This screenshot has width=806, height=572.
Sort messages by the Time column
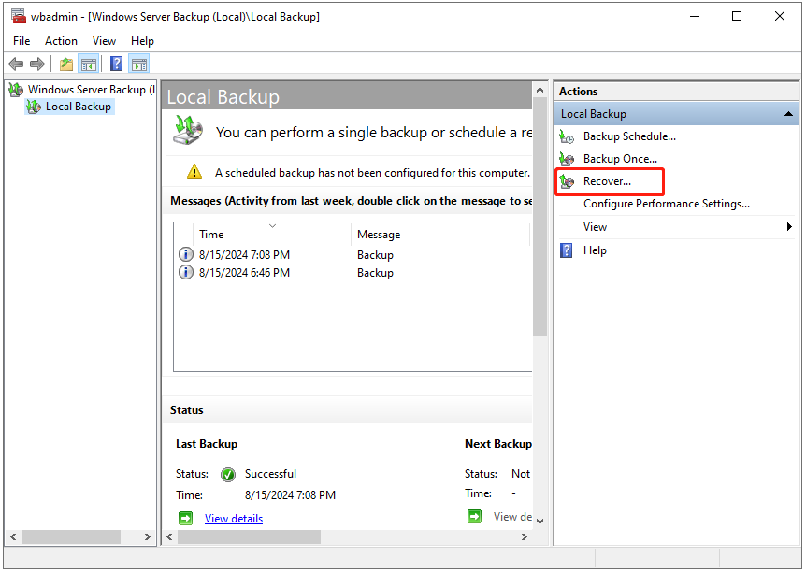[x=272, y=235]
